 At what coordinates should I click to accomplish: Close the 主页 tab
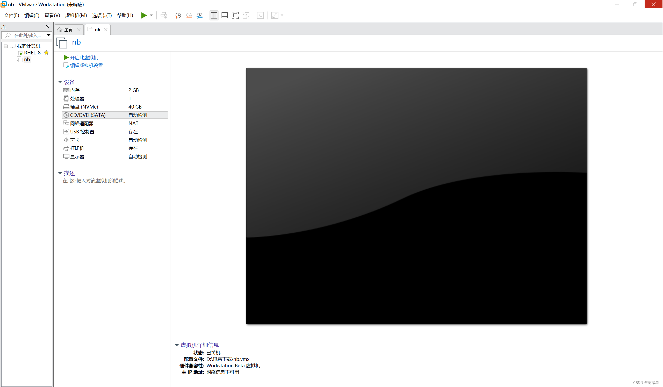[79, 30]
